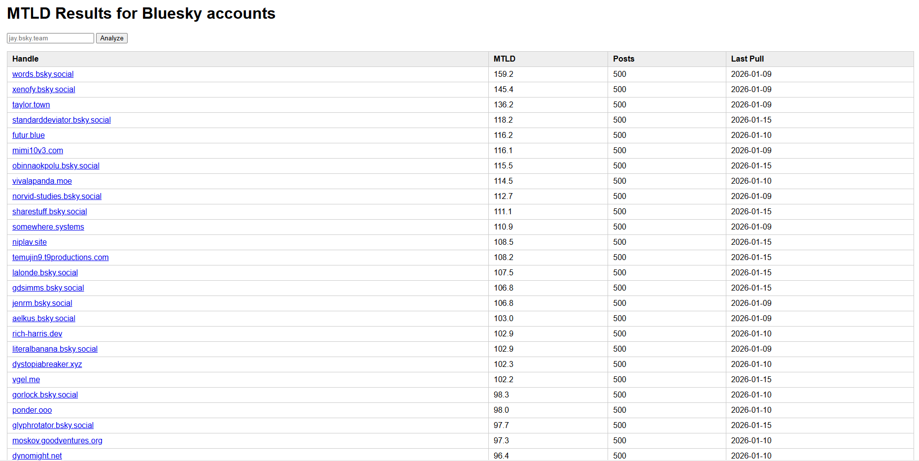919x461 pixels.
Task: Select obinnaokpolu.bsky.social link
Action: point(56,166)
